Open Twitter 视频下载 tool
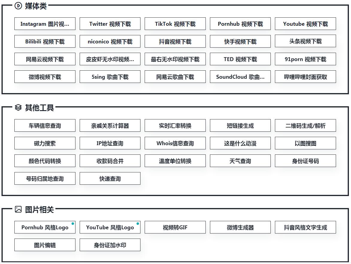Screen dimensions: 351x264 coord(110,24)
